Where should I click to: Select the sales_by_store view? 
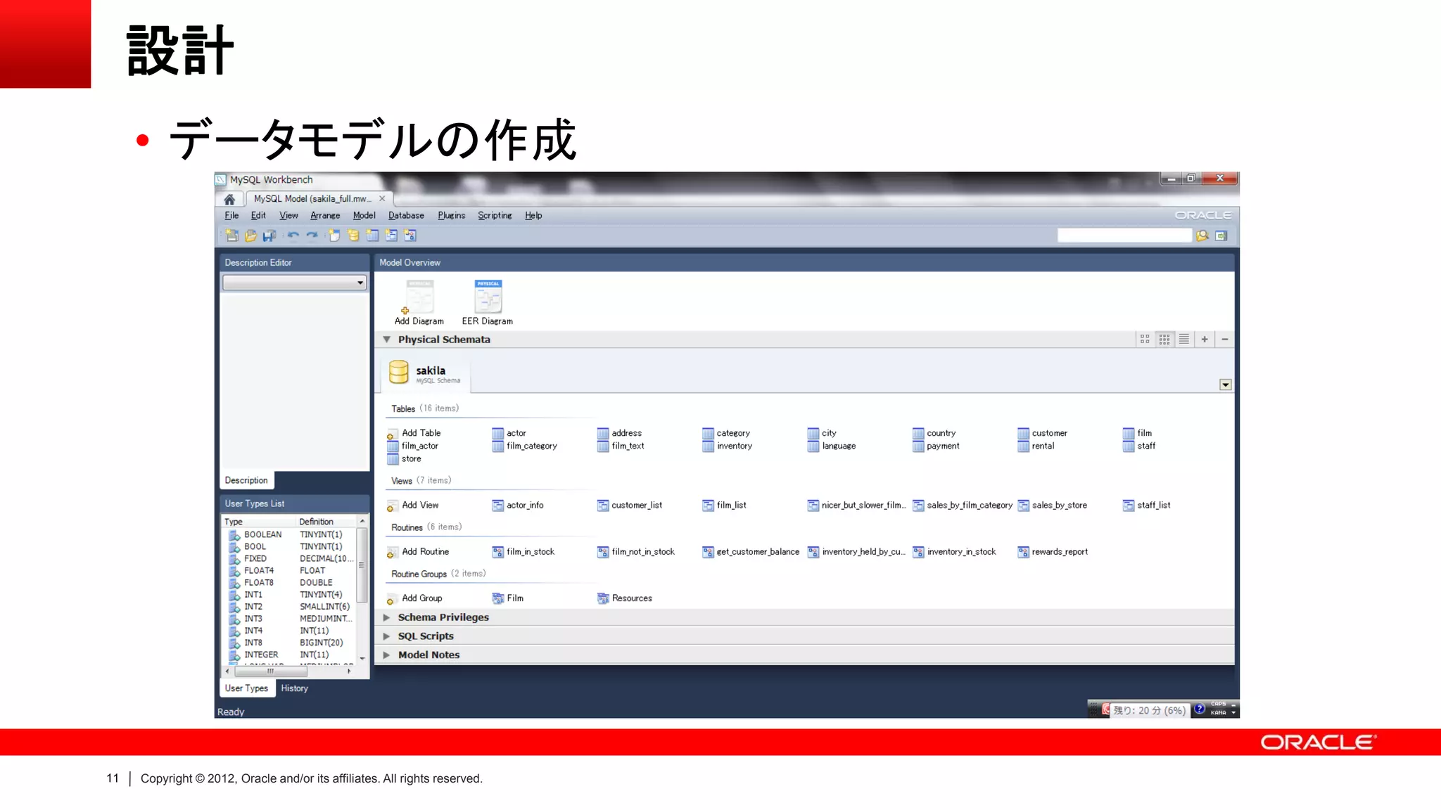point(1053,505)
